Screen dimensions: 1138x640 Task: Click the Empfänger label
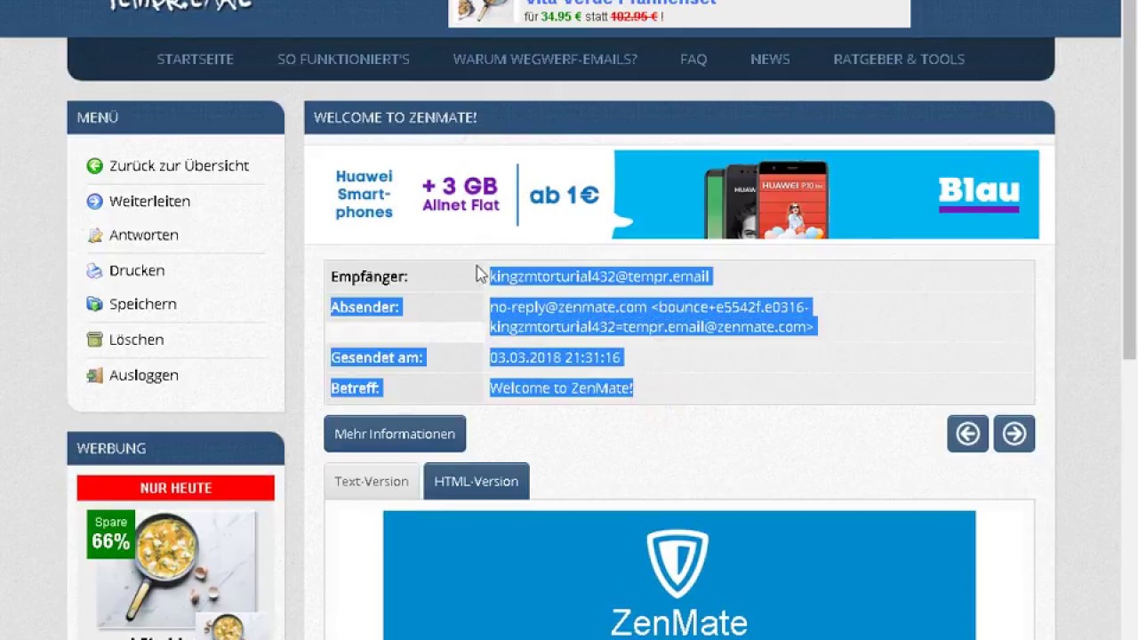(x=369, y=276)
